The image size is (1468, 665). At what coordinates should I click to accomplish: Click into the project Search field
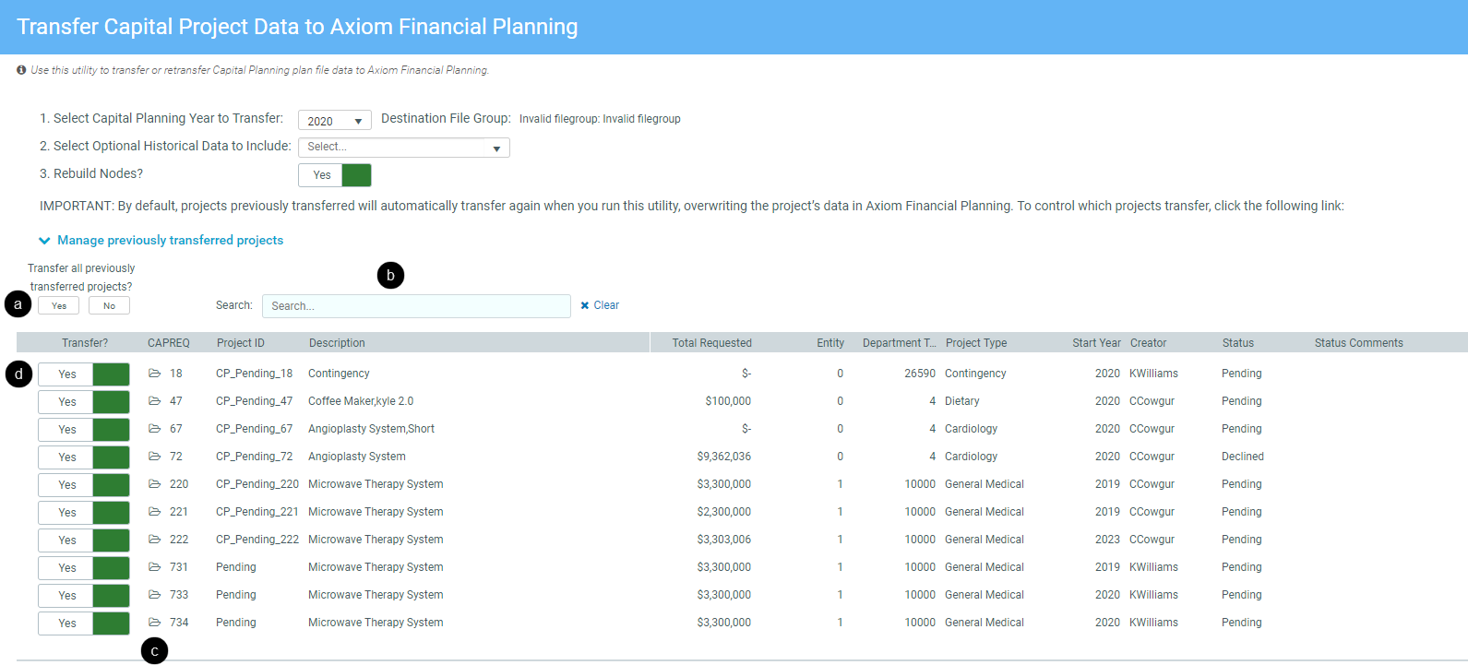tap(416, 306)
